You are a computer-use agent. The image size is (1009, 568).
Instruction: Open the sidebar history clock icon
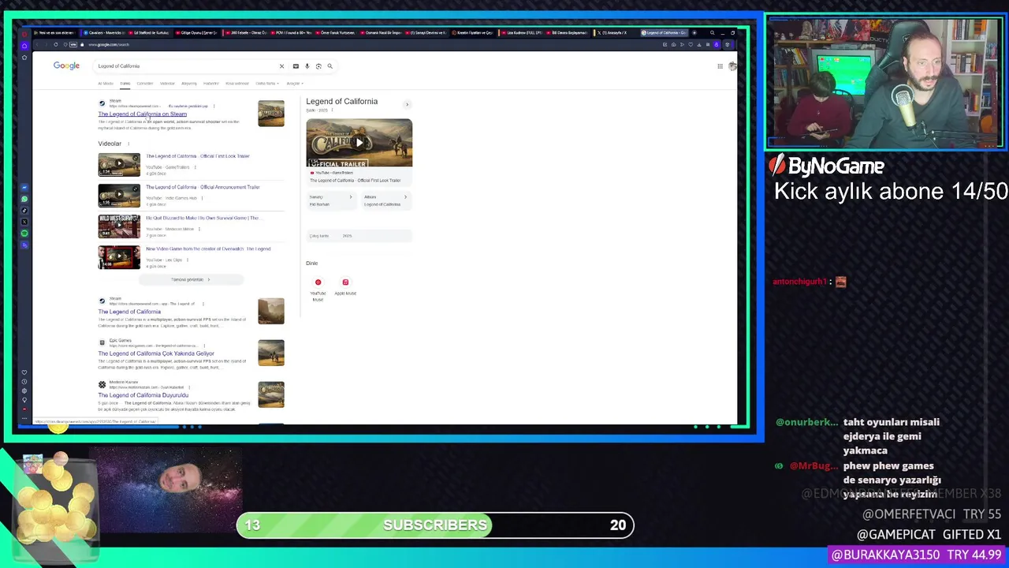tap(24, 382)
